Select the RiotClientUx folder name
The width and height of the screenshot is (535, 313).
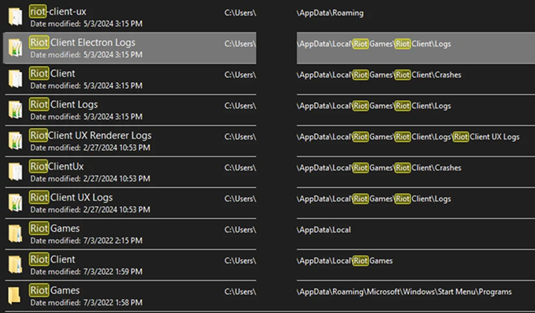(x=56, y=167)
